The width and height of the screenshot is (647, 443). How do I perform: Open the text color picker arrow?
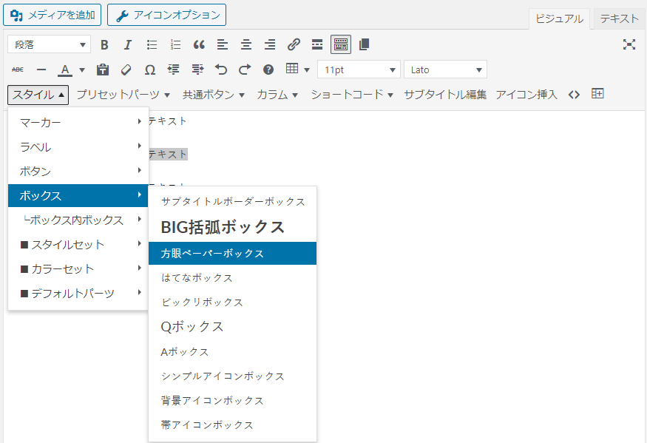tap(82, 70)
